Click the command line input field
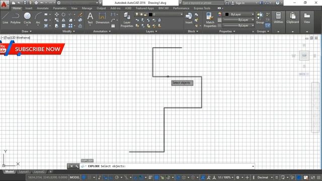 click(x=168, y=166)
